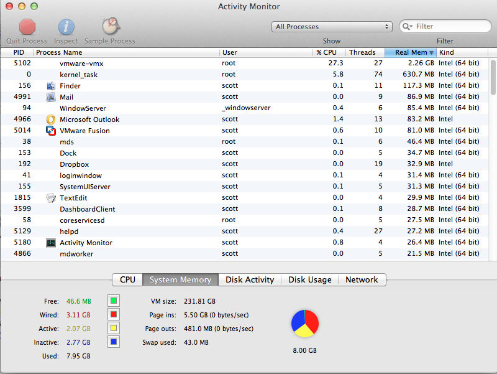This screenshot has height=374, width=497.
Task: Select the DashboardClient process row
Action: 244,209
